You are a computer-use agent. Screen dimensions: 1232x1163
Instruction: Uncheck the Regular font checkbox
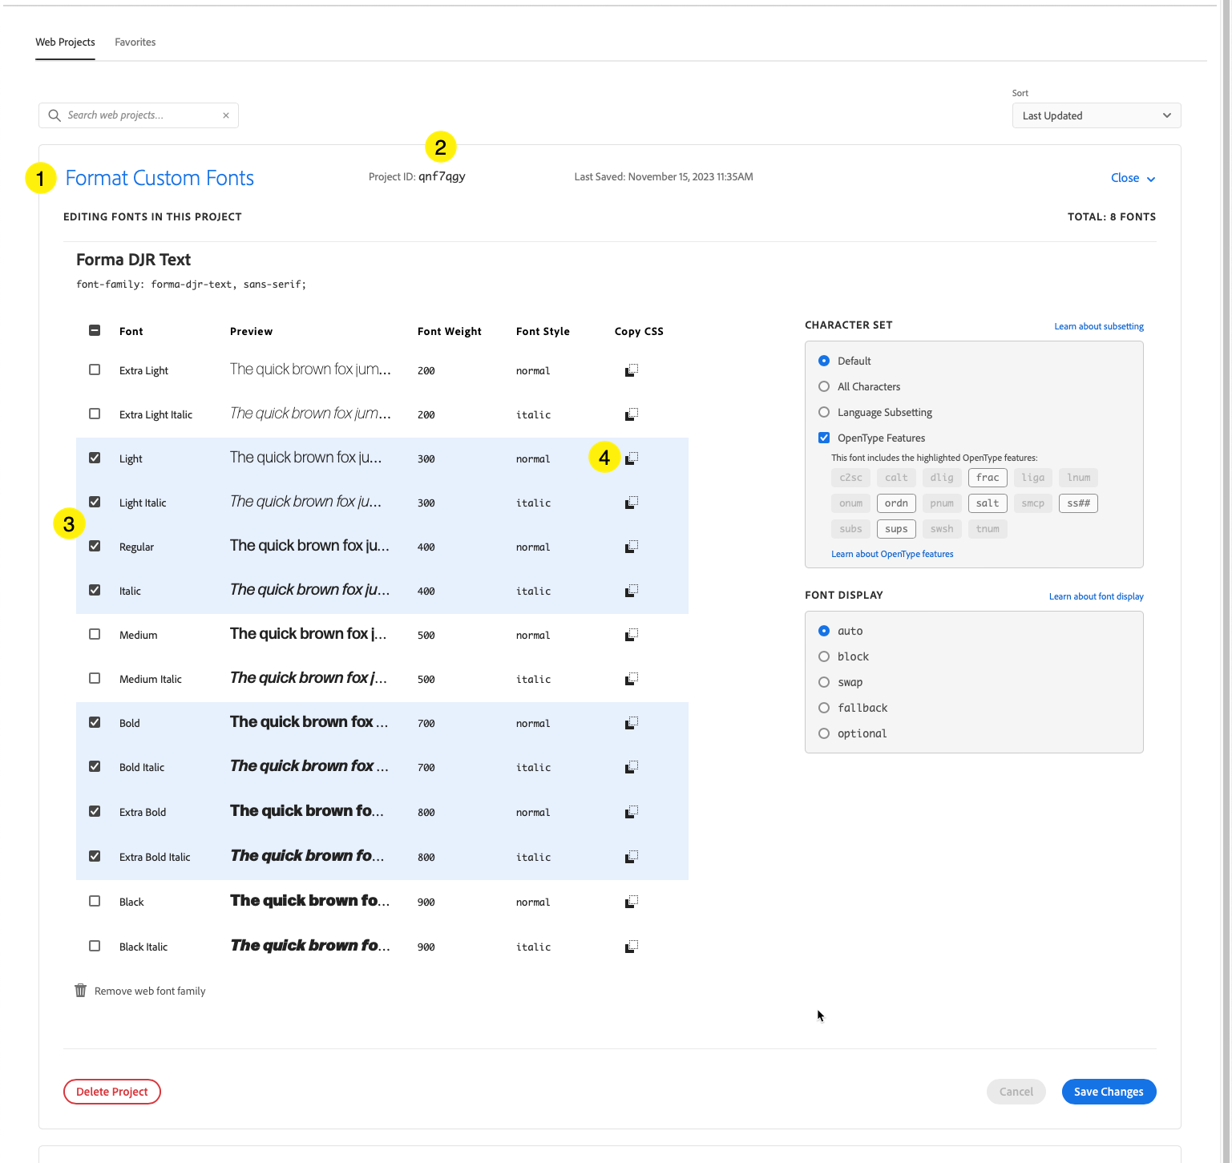[x=95, y=546]
